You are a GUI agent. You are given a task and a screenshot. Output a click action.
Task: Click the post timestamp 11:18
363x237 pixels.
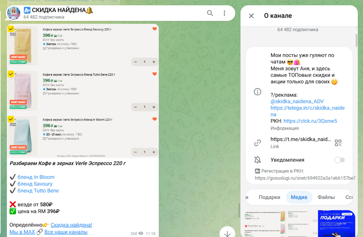151,234
